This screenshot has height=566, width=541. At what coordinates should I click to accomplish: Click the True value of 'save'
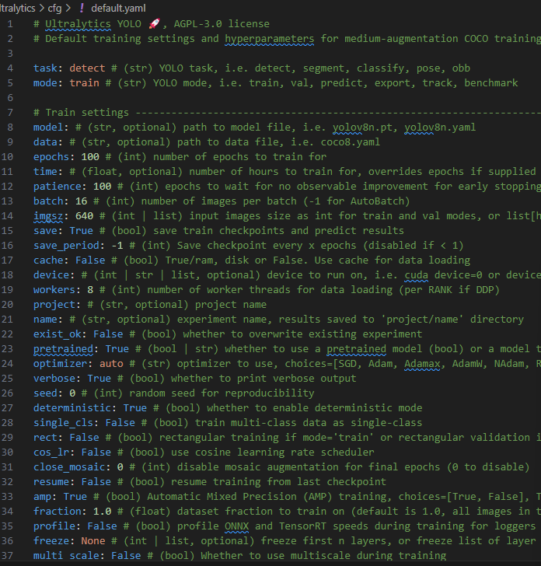[x=81, y=231]
